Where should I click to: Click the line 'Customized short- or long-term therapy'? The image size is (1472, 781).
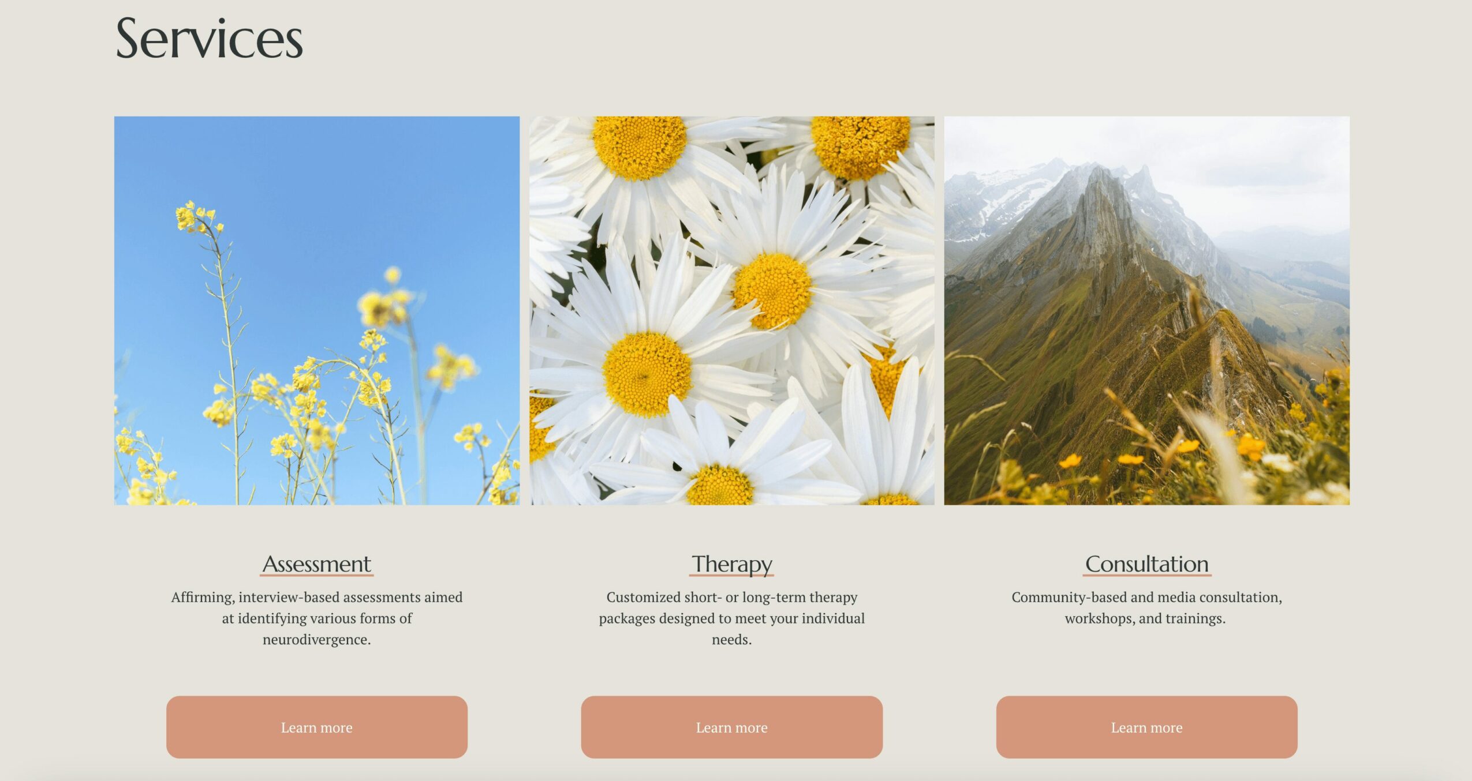[731, 597]
